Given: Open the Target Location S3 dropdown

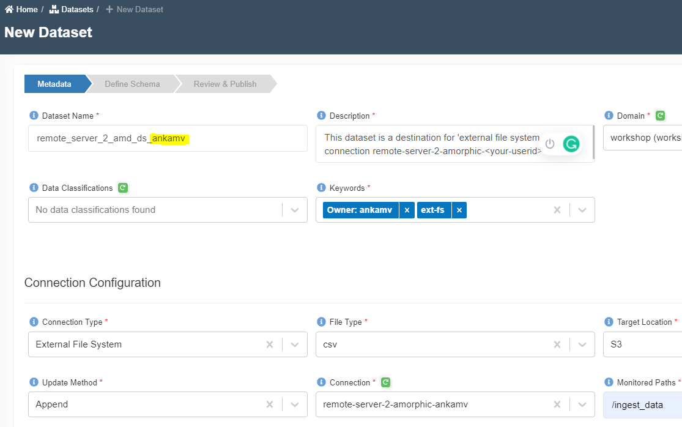Looking at the screenshot, I should [643, 344].
